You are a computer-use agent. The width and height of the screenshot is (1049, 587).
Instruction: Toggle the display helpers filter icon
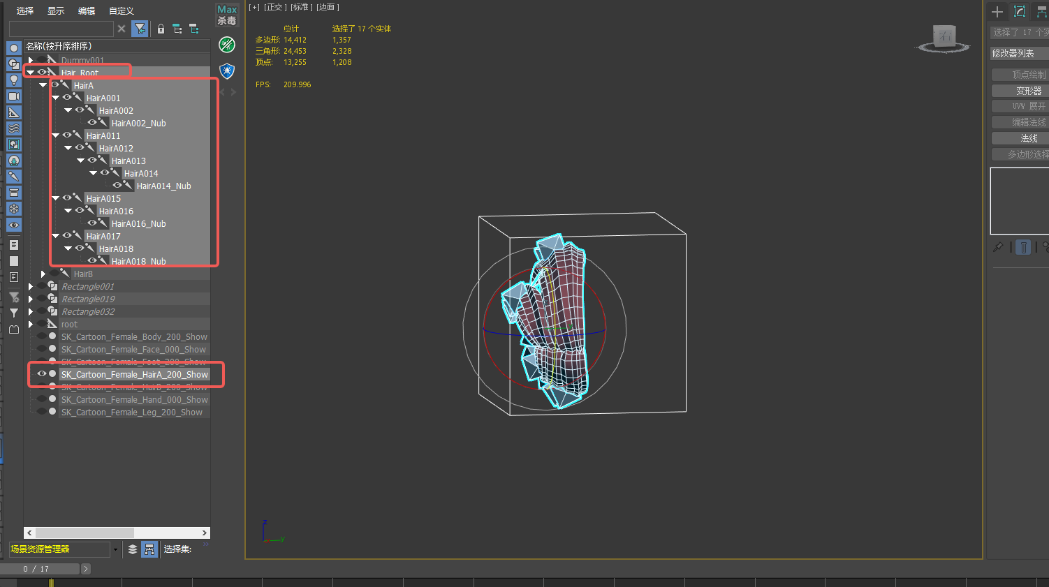click(x=14, y=112)
